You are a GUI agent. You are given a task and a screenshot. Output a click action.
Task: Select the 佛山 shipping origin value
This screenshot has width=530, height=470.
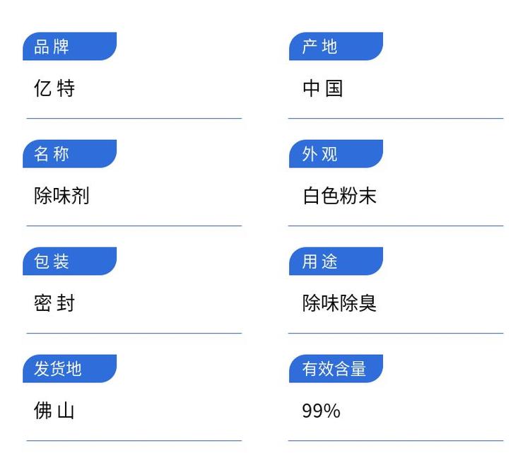pyautogui.click(x=54, y=411)
